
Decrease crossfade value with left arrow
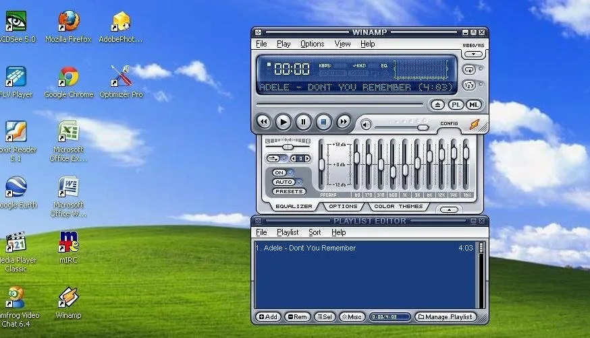[x=294, y=159]
